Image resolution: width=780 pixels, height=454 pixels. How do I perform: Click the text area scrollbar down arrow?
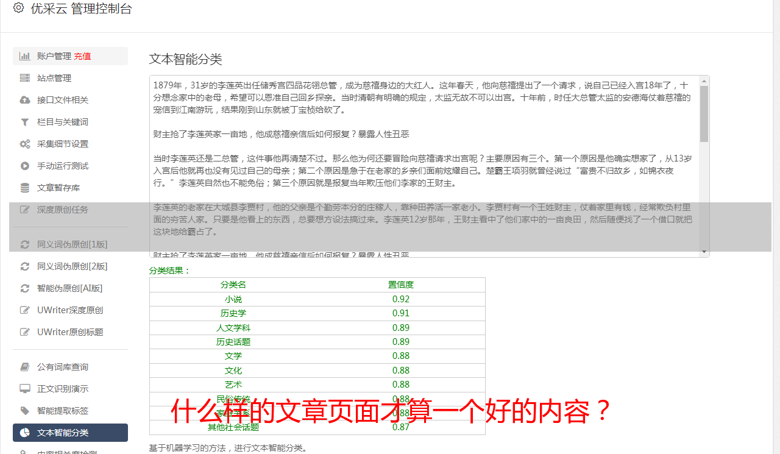(704, 252)
